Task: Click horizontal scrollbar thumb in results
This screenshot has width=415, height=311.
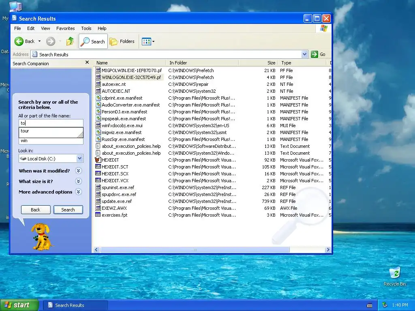Action: 195,249
